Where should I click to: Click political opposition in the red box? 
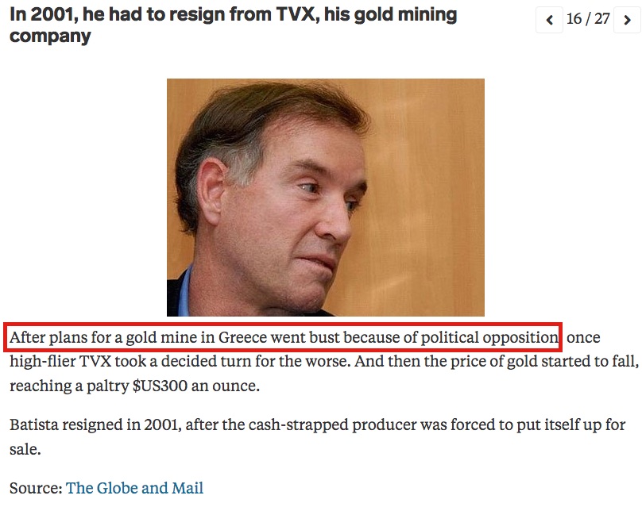[489, 338]
